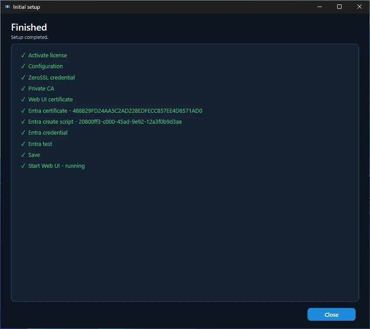Screen dimensions: 370x329
Task: Close the window with the X button
Action: coord(359,7)
